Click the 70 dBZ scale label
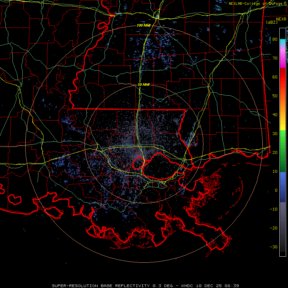The height and width of the screenshot is (288, 288). [x=275, y=58]
